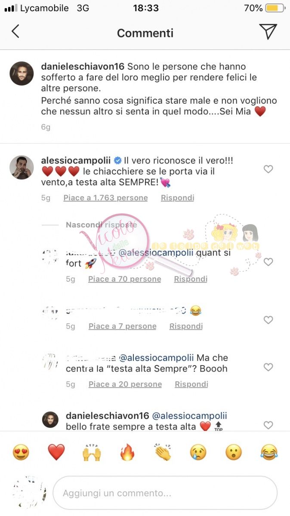Tap 'Rispondi' under the Boooh comment
290x516 pixels.
[x=191, y=384]
